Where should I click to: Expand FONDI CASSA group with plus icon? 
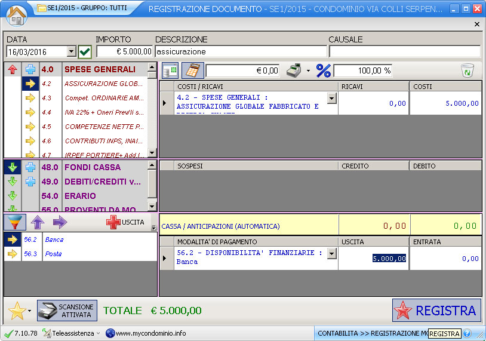(x=30, y=167)
